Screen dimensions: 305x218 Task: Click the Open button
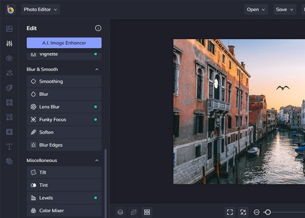tap(256, 9)
